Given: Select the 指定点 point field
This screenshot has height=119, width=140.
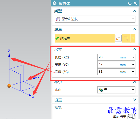Looking at the screenshot, I should (x=85, y=38).
